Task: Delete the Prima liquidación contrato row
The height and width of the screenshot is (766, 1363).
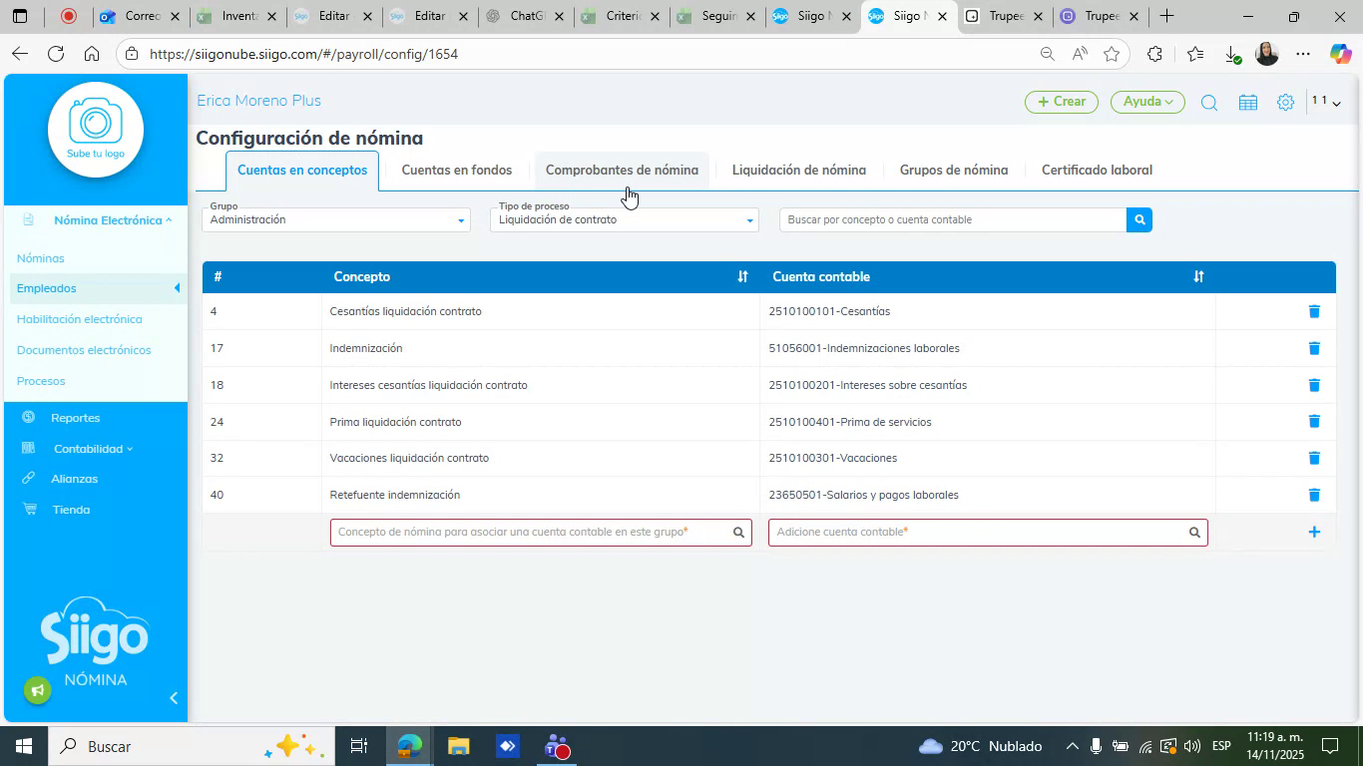Action: click(x=1314, y=422)
